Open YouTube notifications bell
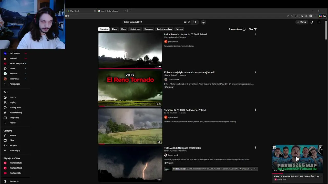Image resolution: width=328 pixels, height=184 pixels. point(312,22)
